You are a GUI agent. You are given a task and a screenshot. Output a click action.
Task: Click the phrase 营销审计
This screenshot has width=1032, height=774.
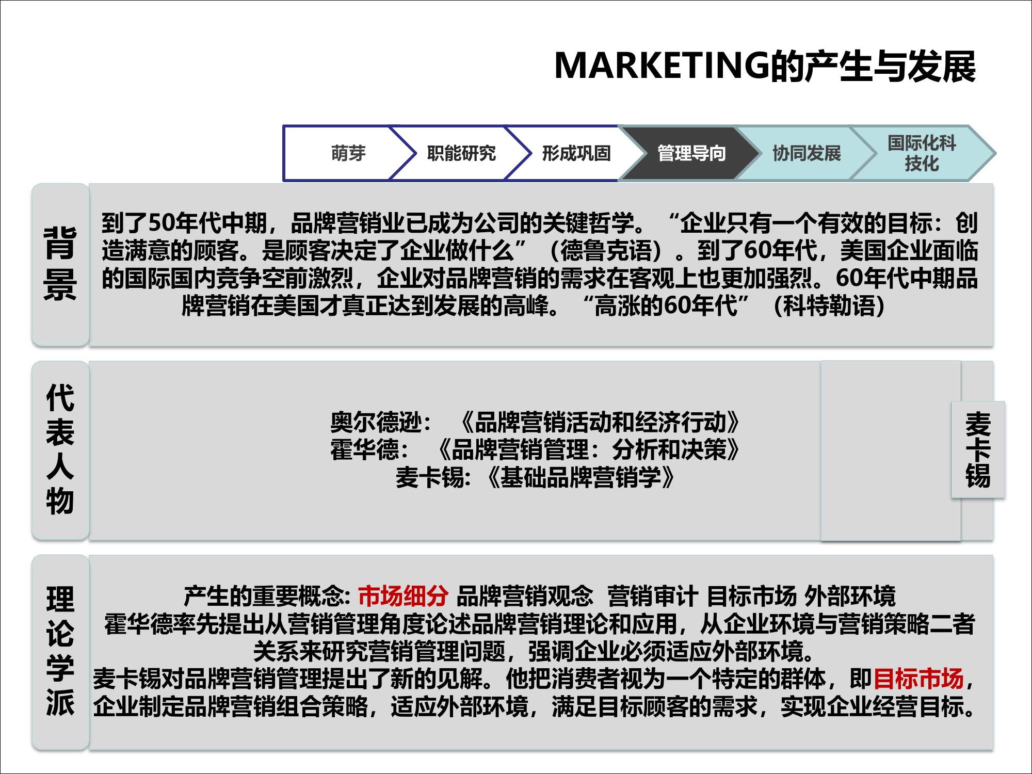[x=653, y=596]
